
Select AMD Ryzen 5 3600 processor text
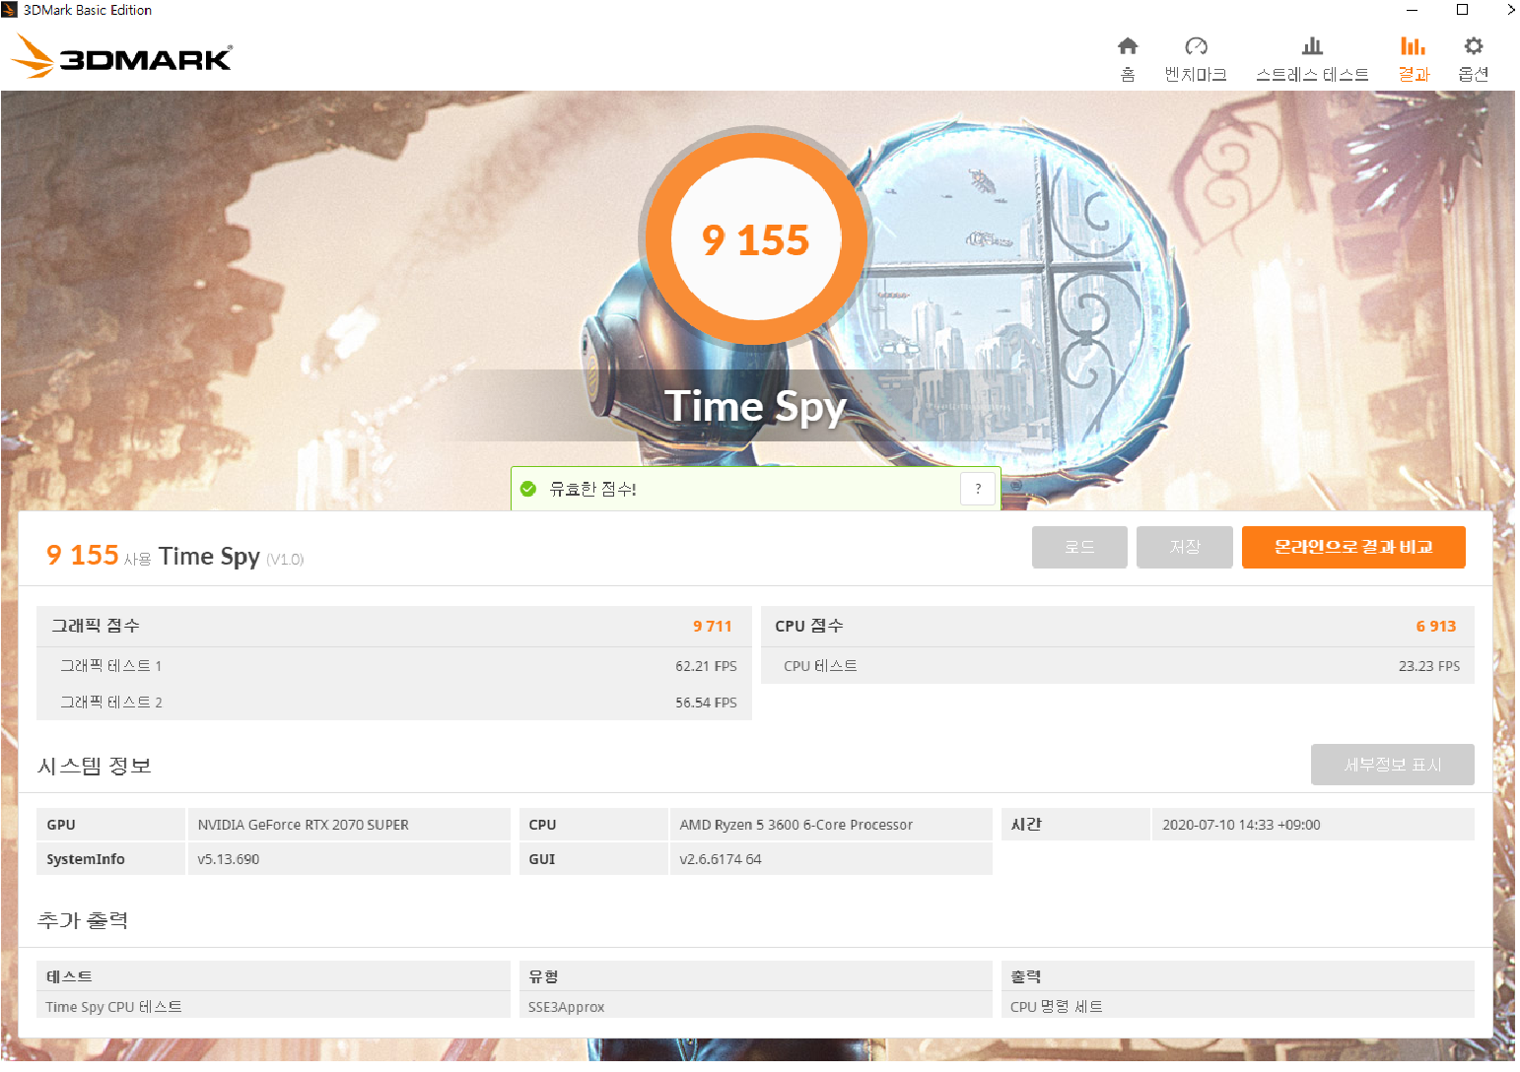point(796,825)
